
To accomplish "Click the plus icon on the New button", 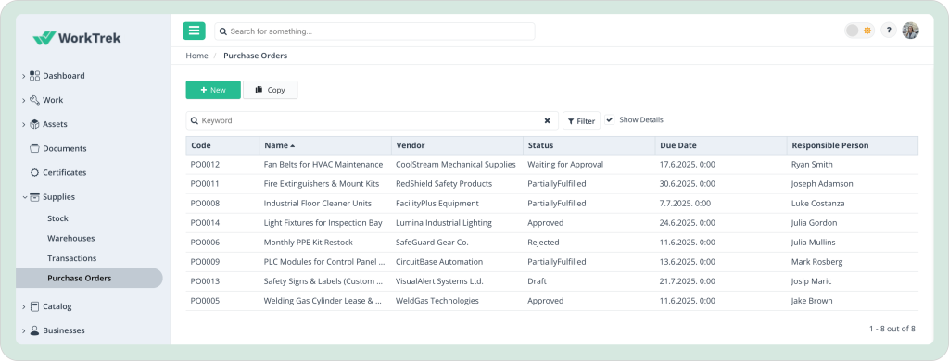I will 203,90.
